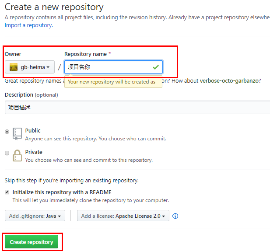Click the Create repository button
Image resolution: width=270 pixels, height=251 pixels.
(x=32, y=242)
